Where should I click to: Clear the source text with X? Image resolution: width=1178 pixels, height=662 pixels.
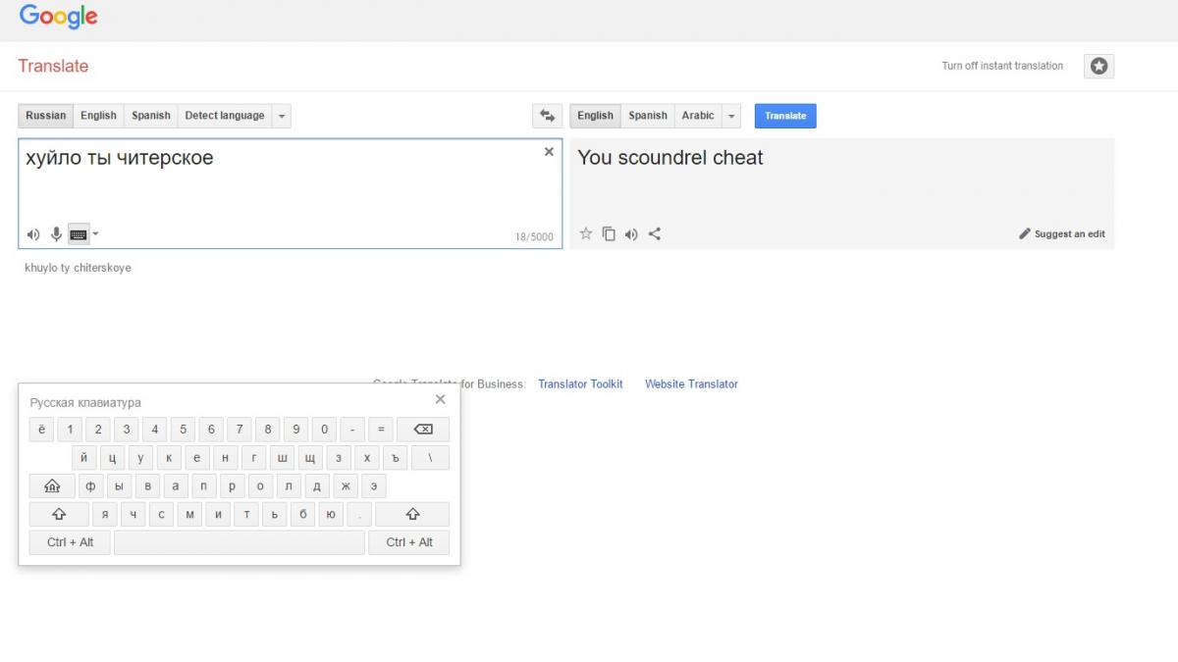tap(549, 152)
